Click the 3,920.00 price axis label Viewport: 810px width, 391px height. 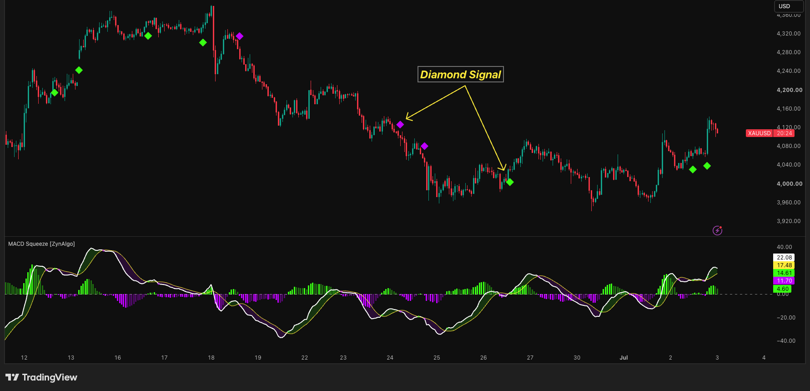[x=789, y=221]
